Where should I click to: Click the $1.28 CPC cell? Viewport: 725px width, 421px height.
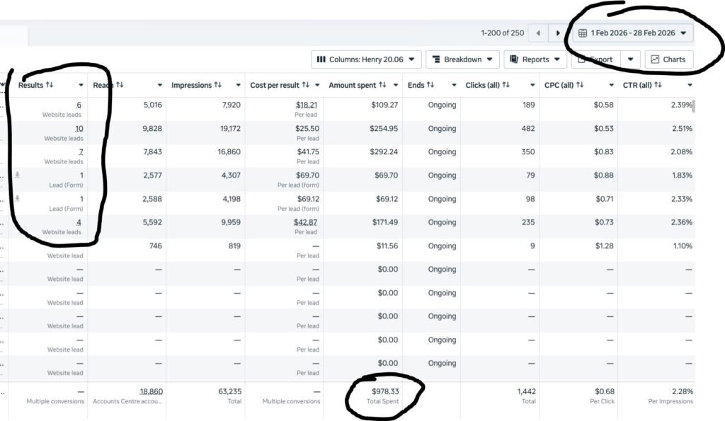pyautogui.click(x=605, y=246)
